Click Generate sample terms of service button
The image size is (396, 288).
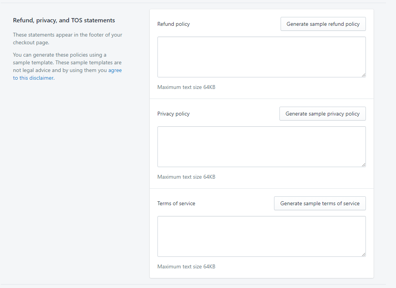click(x=320, y=203)
